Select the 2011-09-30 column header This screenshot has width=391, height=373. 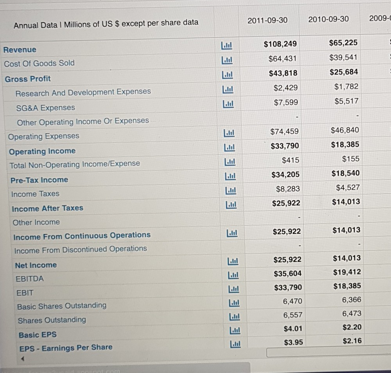tap(267, 20)
